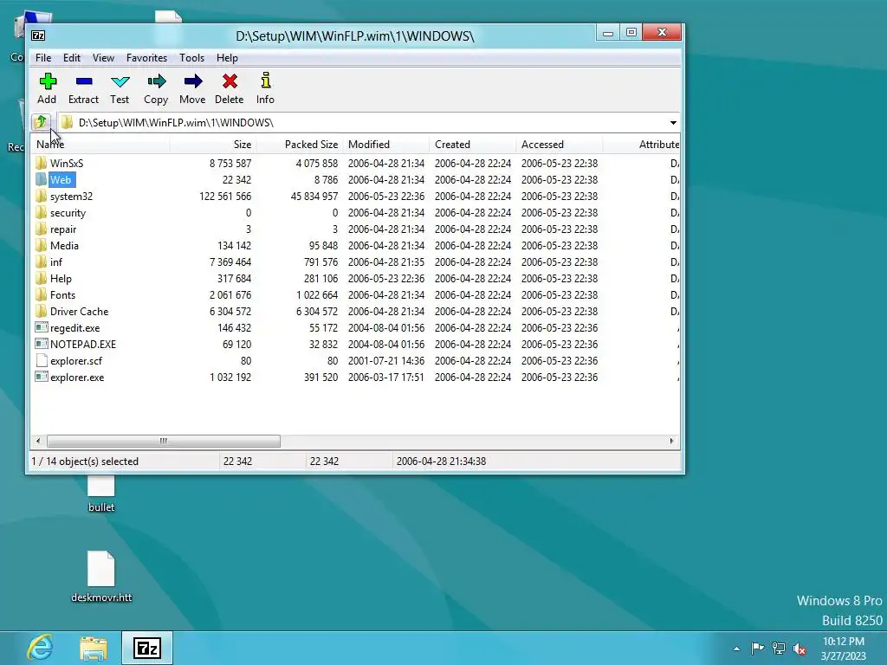Sort by the Name column header
This screenshot has width=887, height=665.
click(x=100, y=145)
